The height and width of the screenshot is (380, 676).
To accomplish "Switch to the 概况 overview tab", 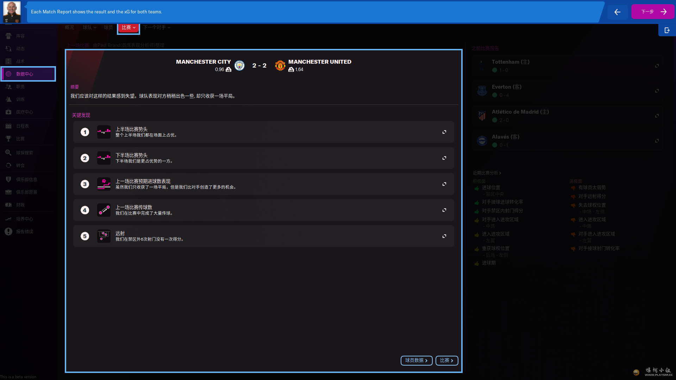I will click(69, 27).
